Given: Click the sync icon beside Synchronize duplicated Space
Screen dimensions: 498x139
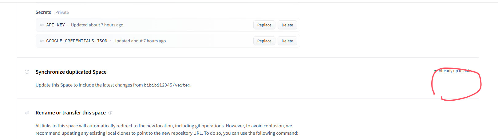Looking at the screenshot, I should [27, 72].
